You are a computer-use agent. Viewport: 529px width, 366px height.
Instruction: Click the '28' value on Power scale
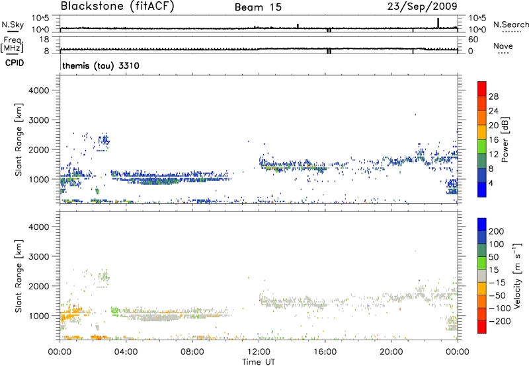pos(493,96)
